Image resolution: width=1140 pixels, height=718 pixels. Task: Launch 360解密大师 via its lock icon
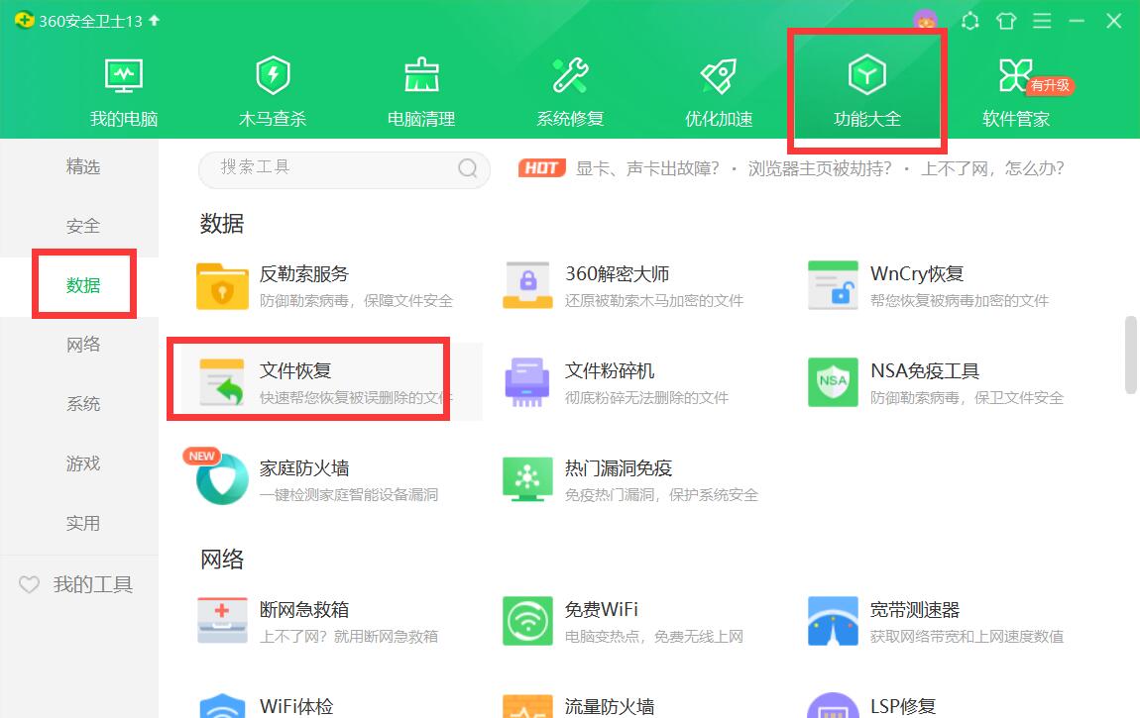527,285
